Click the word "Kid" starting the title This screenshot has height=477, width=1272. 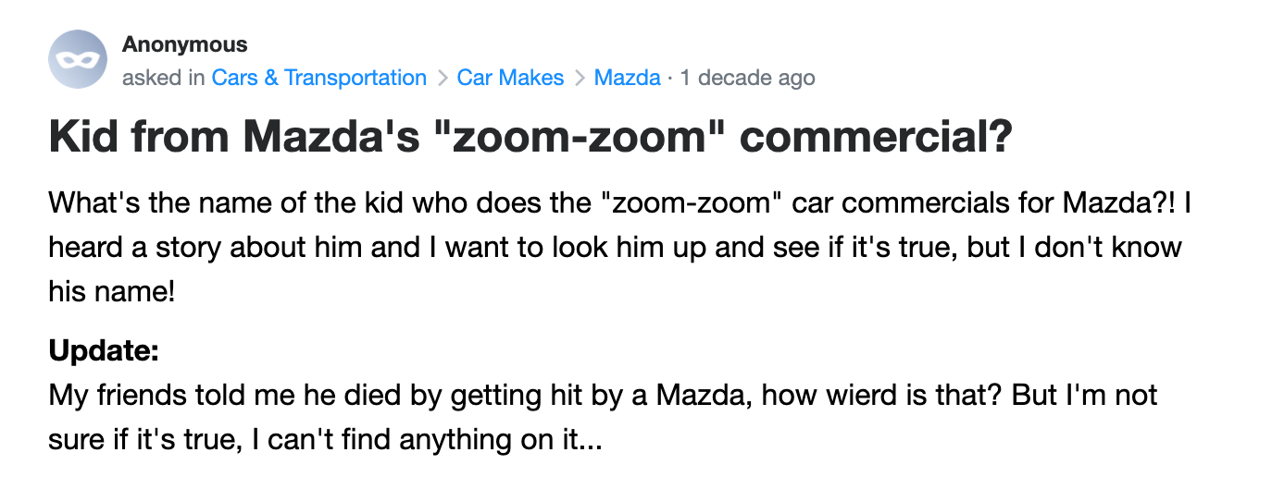pyautogui.click(x=84, y=138)
